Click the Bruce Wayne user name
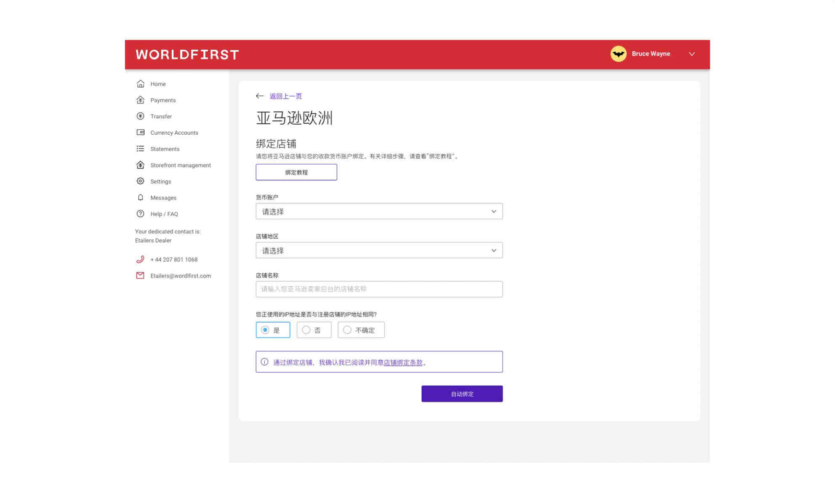The height and width of the screenshot is (499, 835). [x=651, y=54]
